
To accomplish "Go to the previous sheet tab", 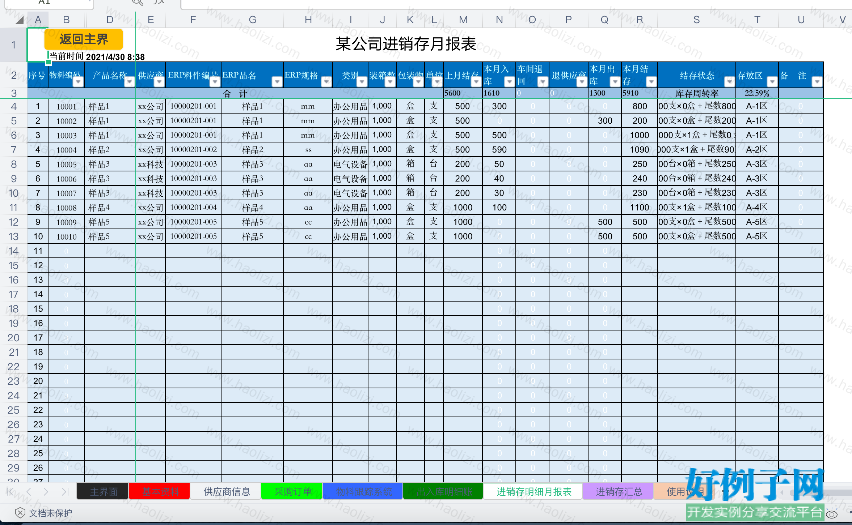I will [x=29, y=491].
